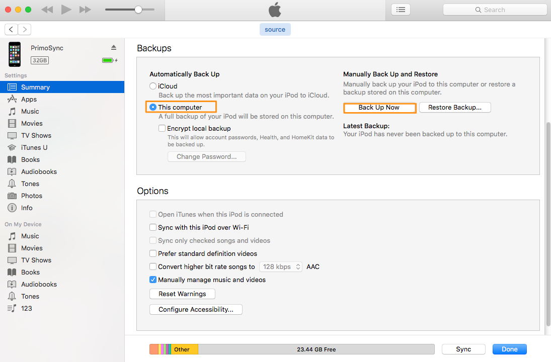Uncheck Manually manage music and videos
Image resolution: width=551 pixels, height=362 pixels.
point(153,280)
